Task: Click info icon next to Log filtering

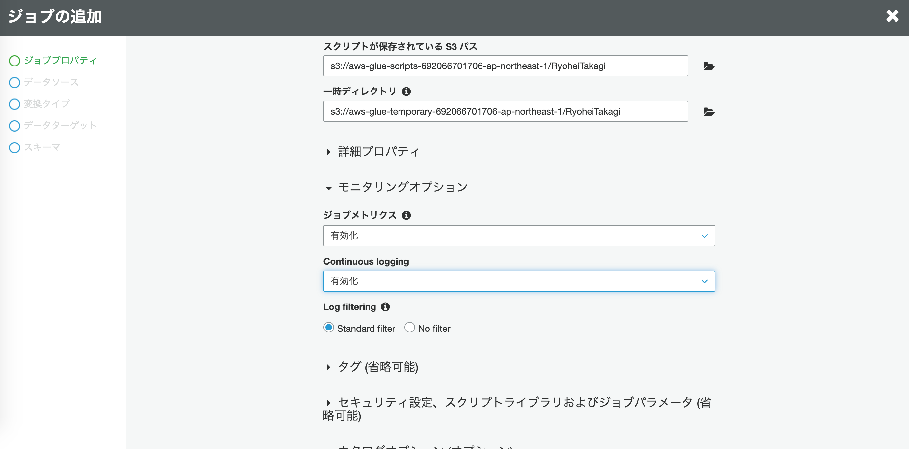Action: 385,307
